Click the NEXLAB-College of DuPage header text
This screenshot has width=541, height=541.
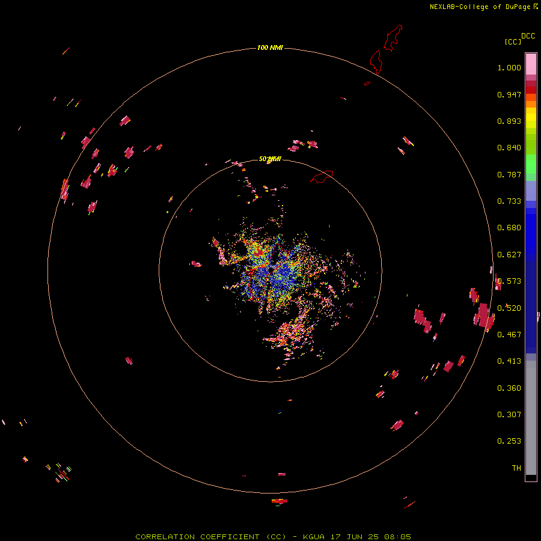click(480, 7)
